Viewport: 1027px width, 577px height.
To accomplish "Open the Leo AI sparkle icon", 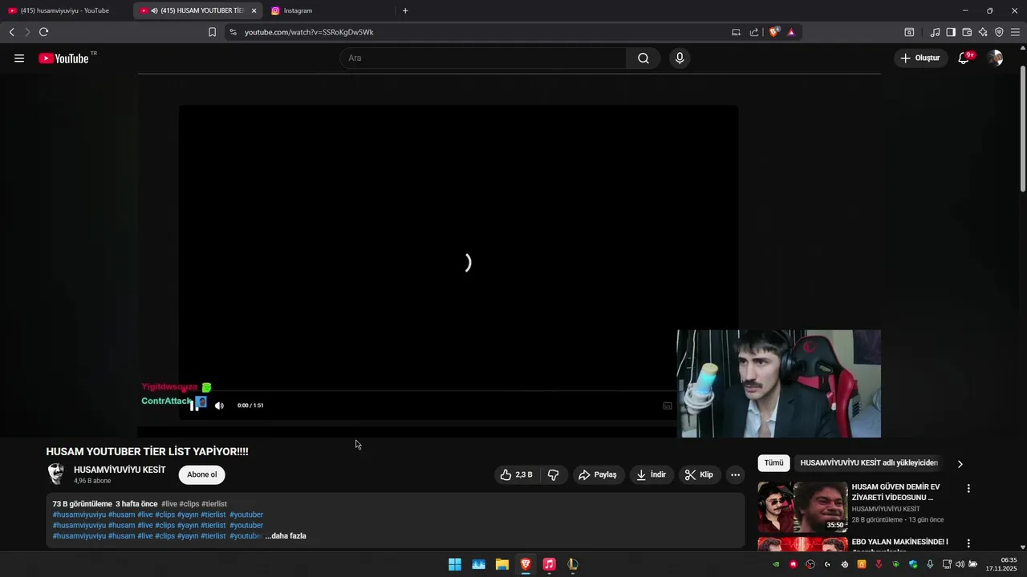I will click(983, 32).
